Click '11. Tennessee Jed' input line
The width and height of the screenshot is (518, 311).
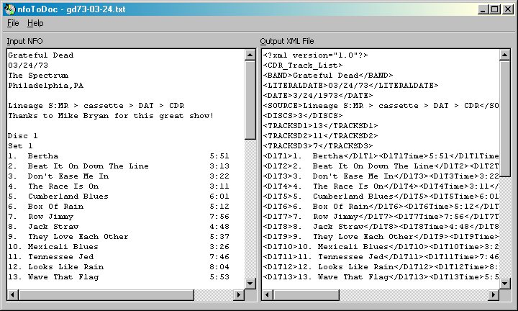coord(51,257)
